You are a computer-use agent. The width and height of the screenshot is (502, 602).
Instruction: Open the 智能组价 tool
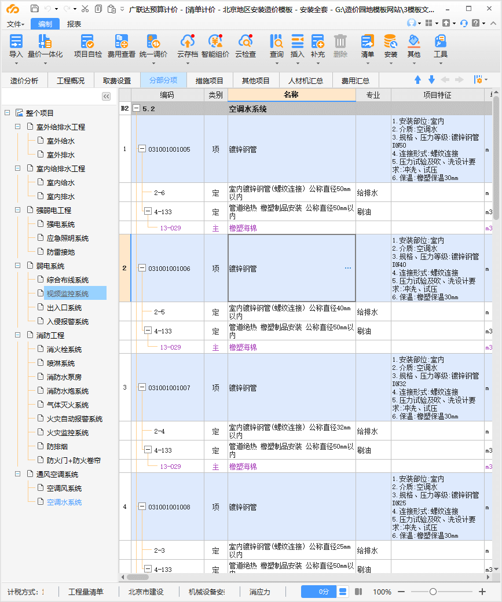[215, 42]
